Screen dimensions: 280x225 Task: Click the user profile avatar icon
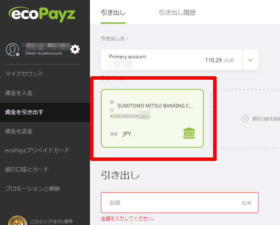pos(13,50)
